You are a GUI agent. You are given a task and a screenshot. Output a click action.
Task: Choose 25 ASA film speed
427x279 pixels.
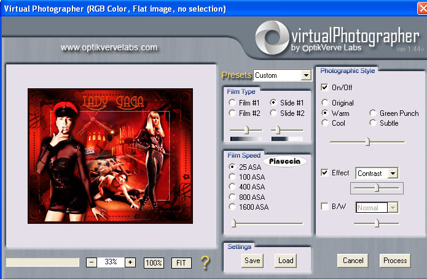point(232,167)
